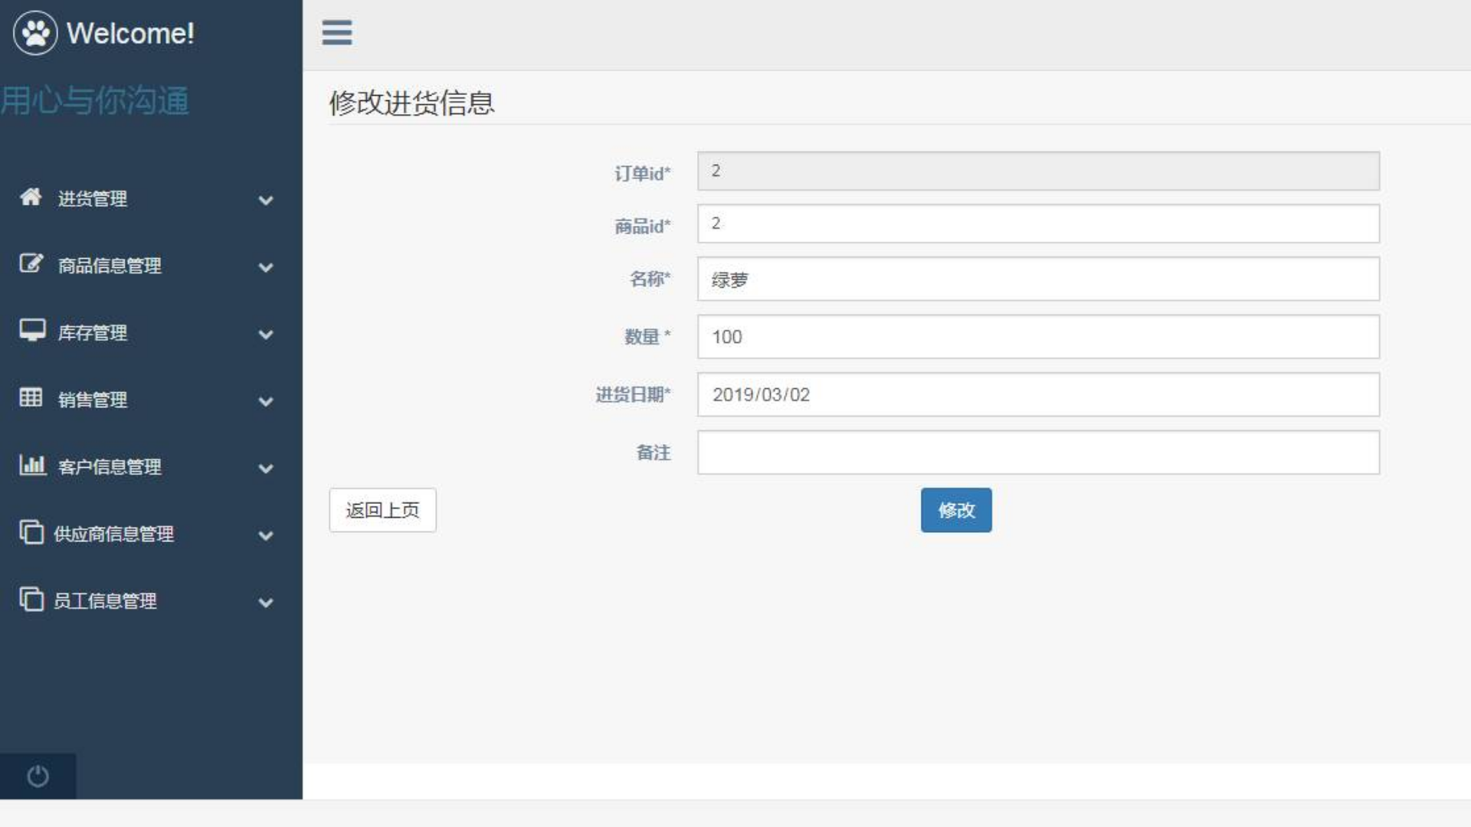This screenshot has width=1471, height=827.
Task: Click the copy icon beside 员工信息管理
Action: 31,599
